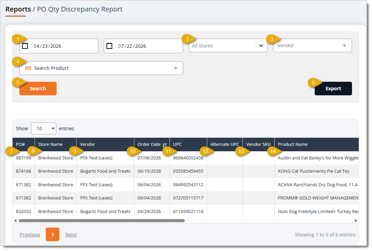Click UPC 064992543112
Screen dimensions: 372x251
click(188, 185)
